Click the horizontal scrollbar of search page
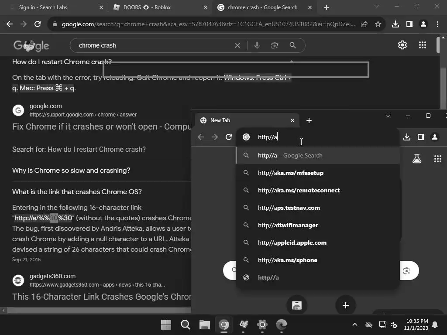 point(99,310)
